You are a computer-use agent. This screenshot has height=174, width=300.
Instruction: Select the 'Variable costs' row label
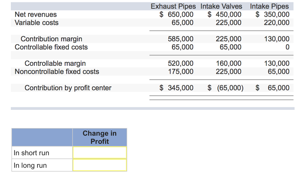pyautogui.click(x=37, y=23)
